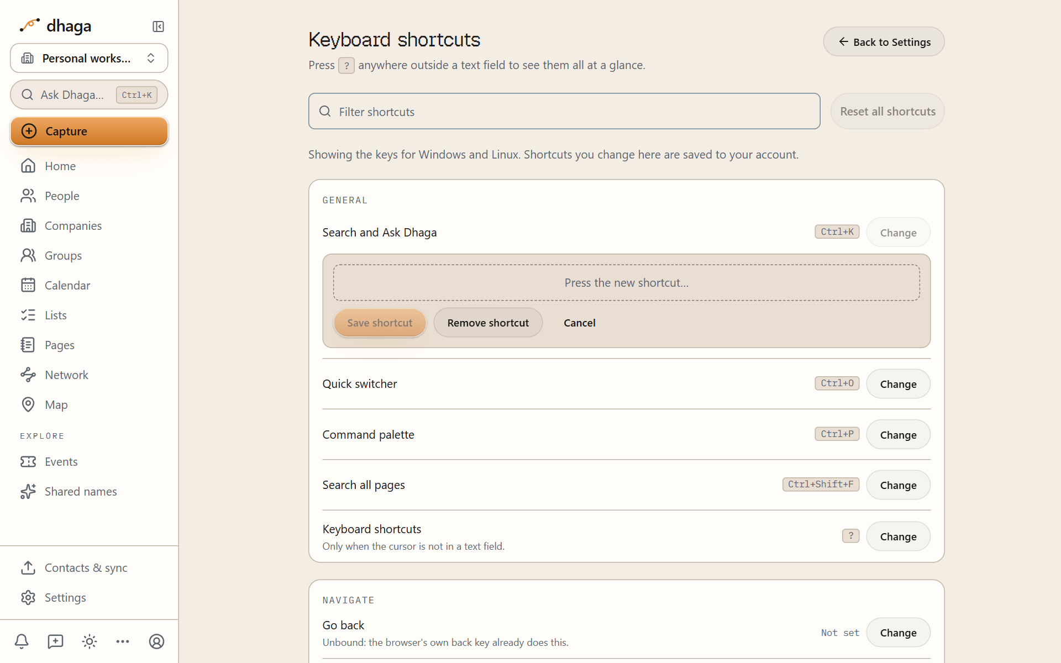Open the more options ellipsis icon
Screen dimensions: 1061x663
123,641
